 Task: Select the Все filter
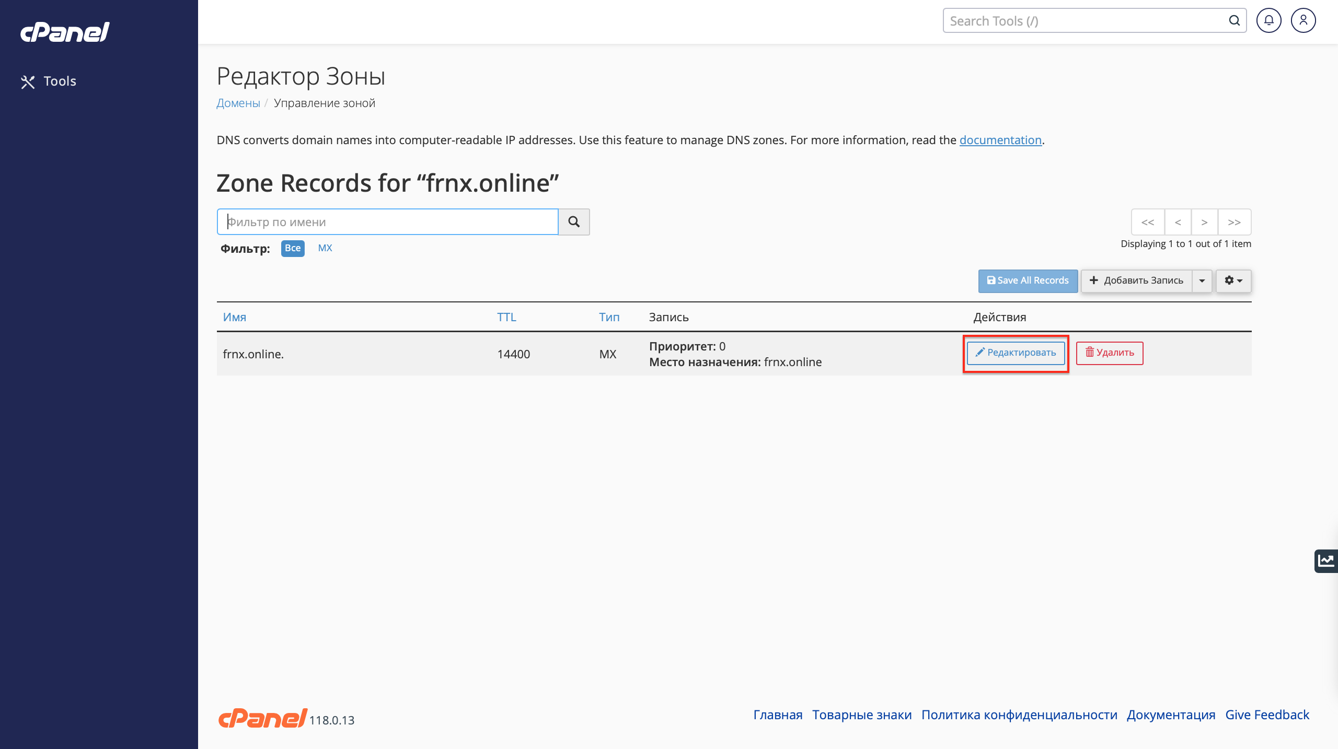293,248
